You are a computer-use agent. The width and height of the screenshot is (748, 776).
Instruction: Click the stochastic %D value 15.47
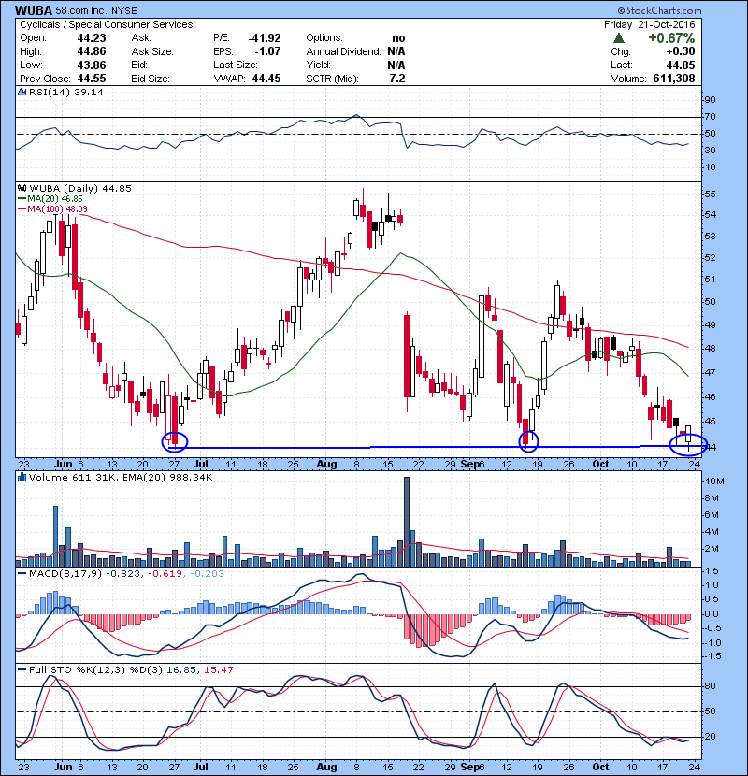[218, 669]
